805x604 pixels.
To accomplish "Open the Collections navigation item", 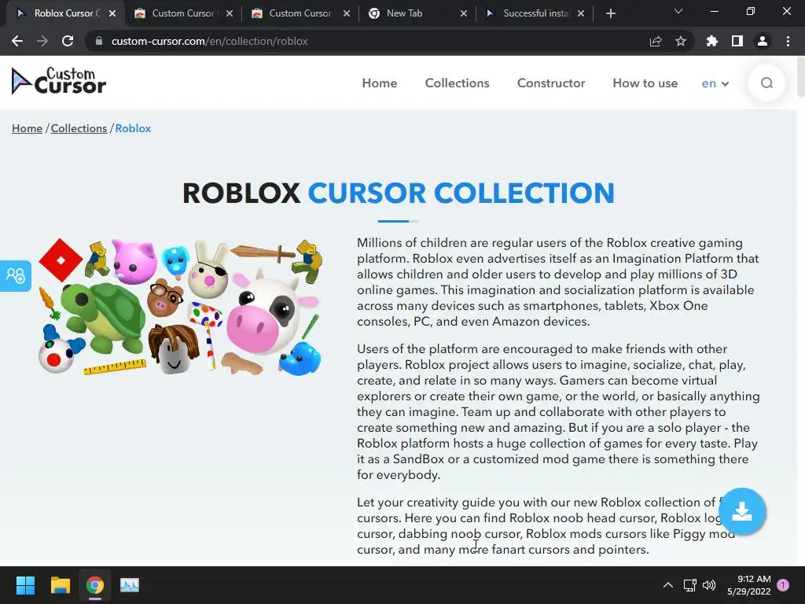I will (x=457, y=83).
